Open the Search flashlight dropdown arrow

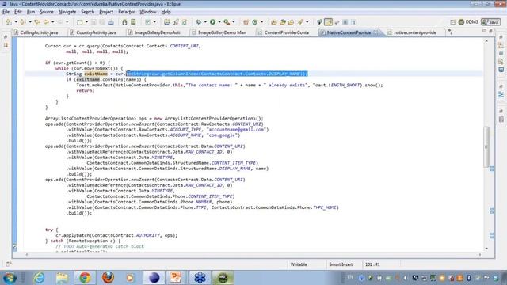307,22
